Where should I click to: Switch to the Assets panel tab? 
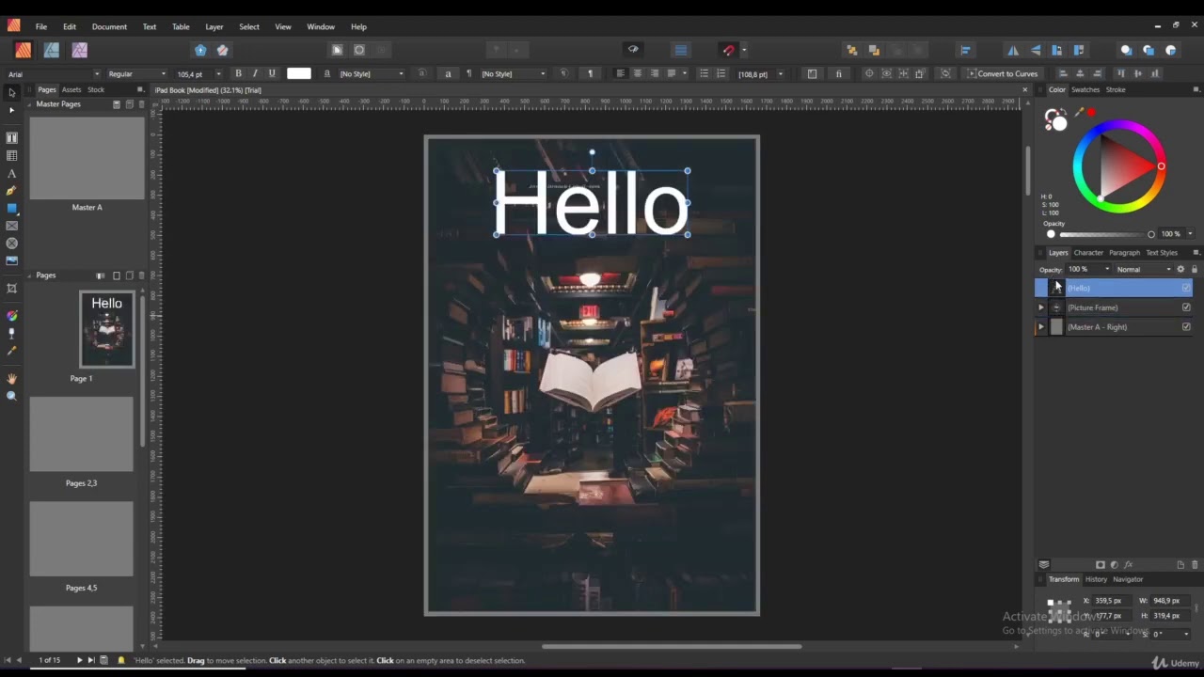coord(71,89)
